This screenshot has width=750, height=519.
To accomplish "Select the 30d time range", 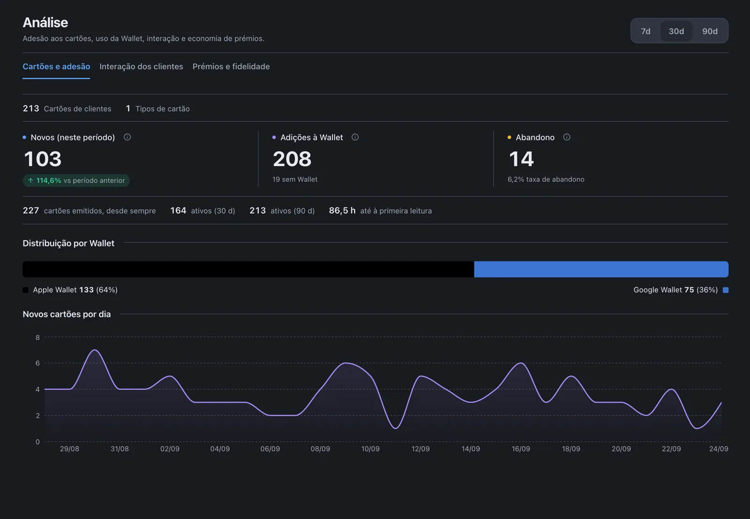I will pyautogui.click(x=676, y=31).
